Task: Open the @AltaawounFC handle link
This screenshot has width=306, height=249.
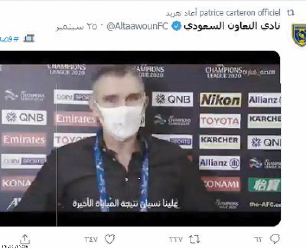Action: pos(137,26)
